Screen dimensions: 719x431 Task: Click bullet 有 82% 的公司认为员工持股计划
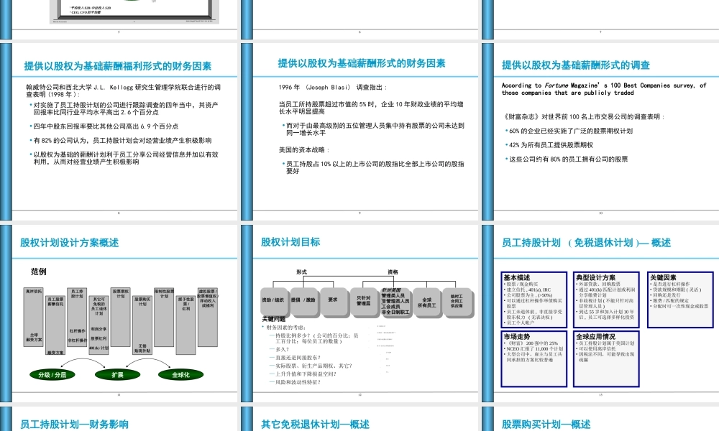(x=121, y=141)
